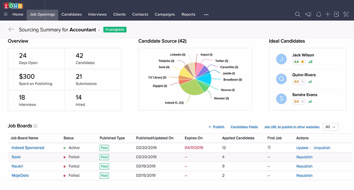Screen dimensions: 354x190
Task: Click the Publish link
Action: [216, 127]
